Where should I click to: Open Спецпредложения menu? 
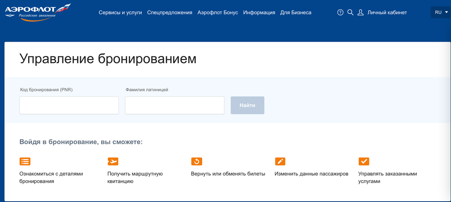pyautogui.click(x=170, y=12)
